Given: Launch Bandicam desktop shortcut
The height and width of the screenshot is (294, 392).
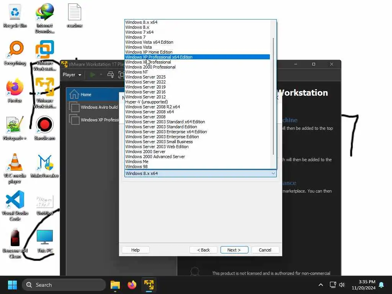Looking at the screenshot, I should pyautogui.click(x=45, y=128).
